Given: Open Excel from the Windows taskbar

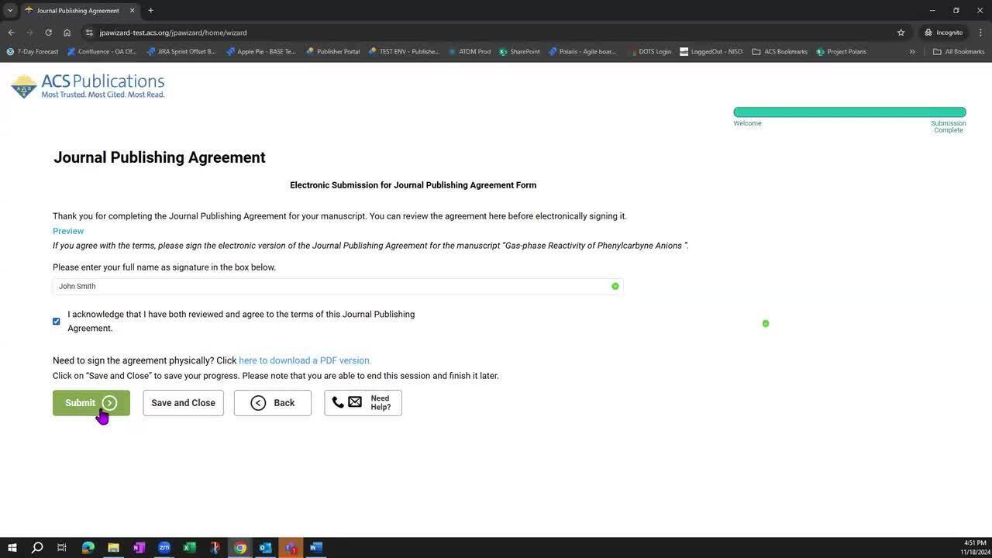Looking at the screenshot, I should (189, 547).
